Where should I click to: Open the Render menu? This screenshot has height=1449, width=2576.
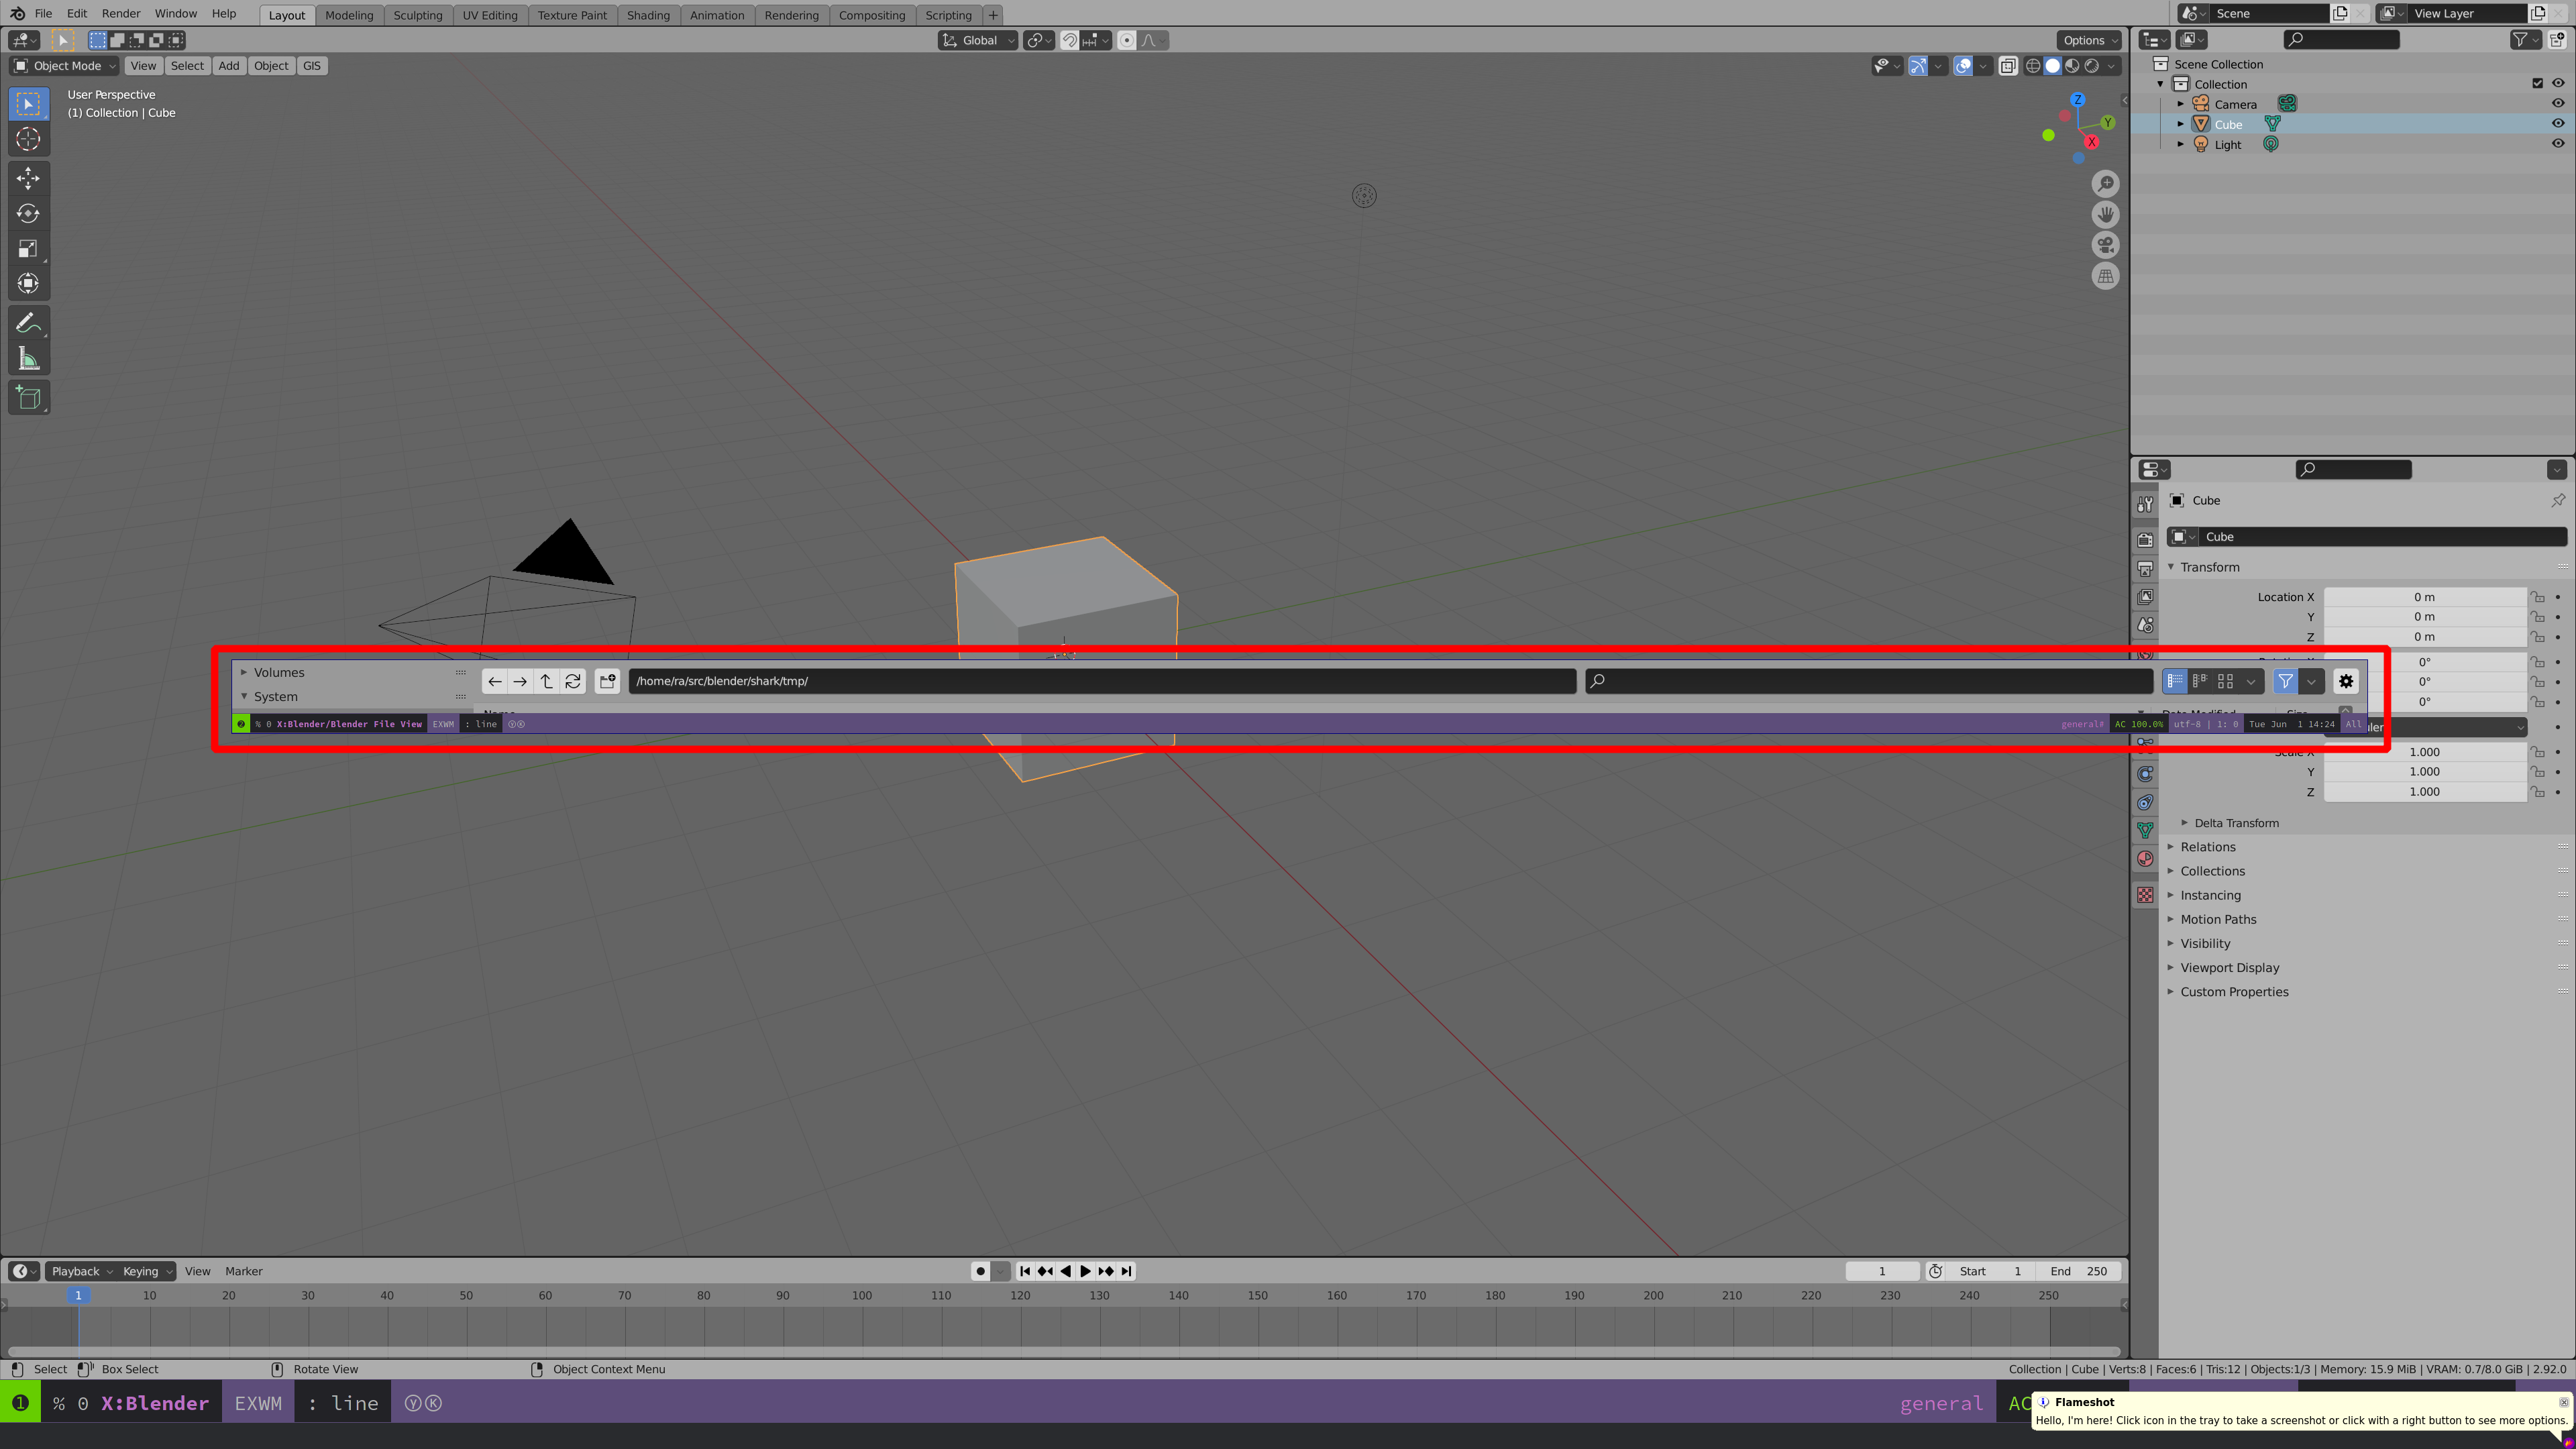tap(121, 14)
